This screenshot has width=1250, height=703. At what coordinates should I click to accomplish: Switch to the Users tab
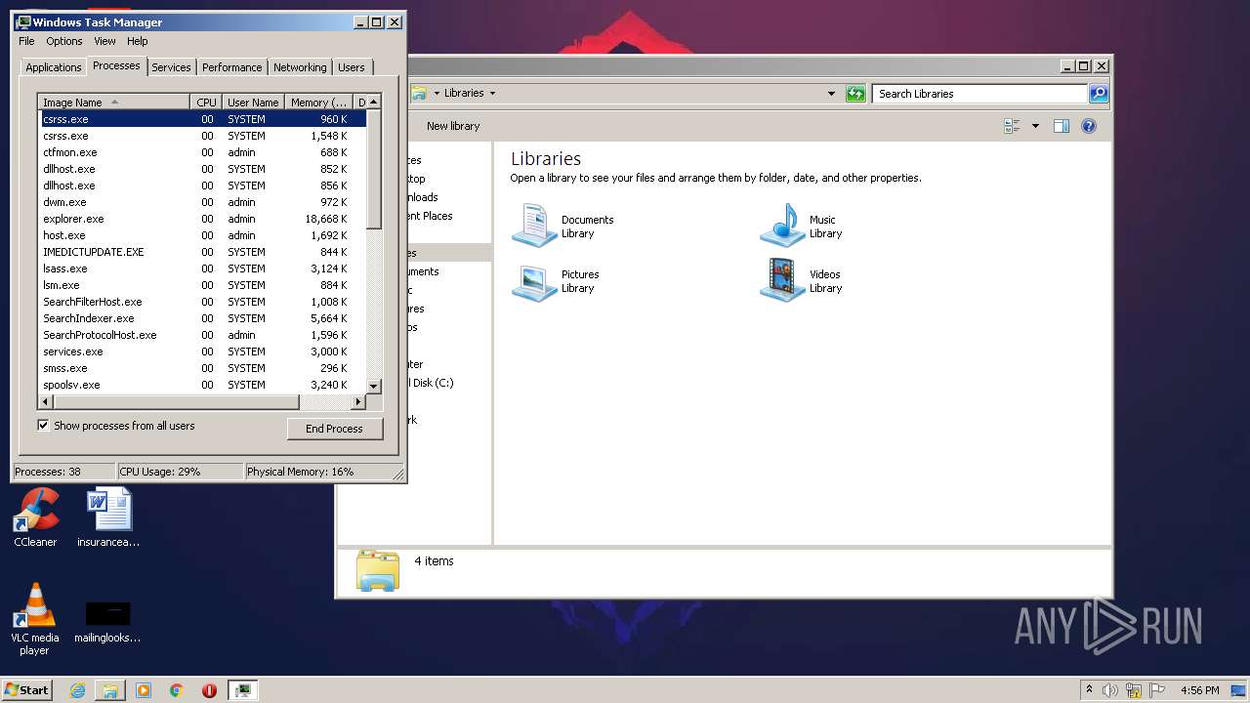352,67
